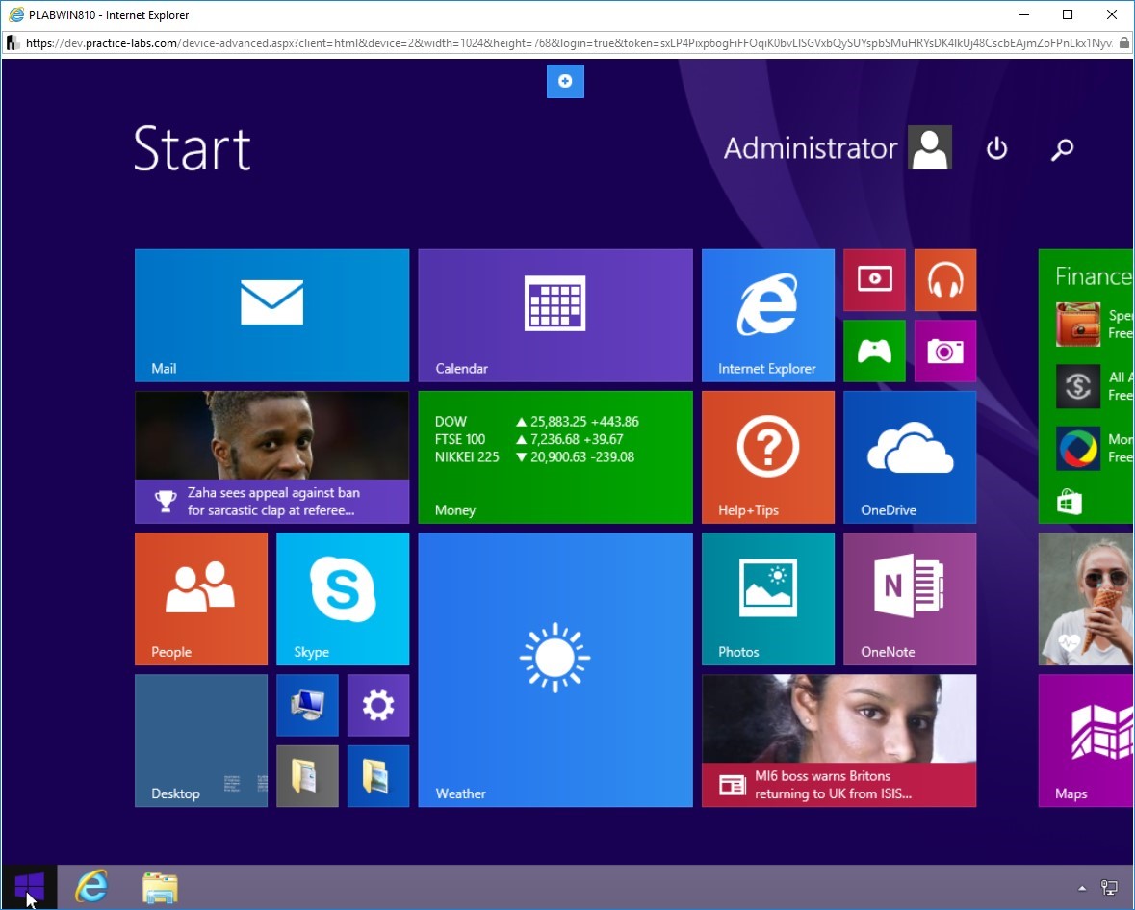The width and height of the screenshot is (1135, 910).
Task: Click the Windows Start button in taskbar
Action: click(29, 887)
